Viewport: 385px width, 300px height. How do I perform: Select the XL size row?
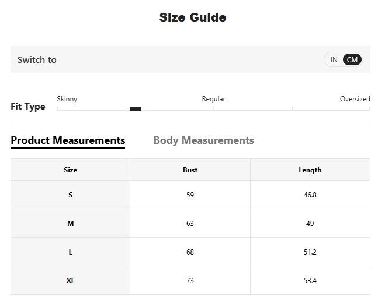[x=70, y=281]
